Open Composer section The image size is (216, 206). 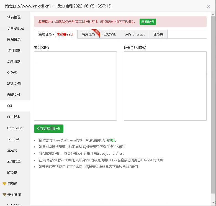click(16, 128)
